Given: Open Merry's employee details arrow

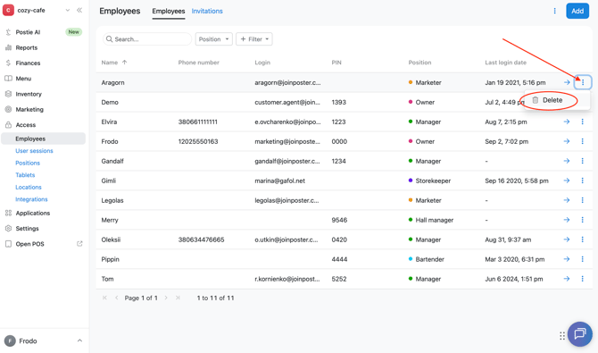Looking at the screenshot, I should coord(567,220).
